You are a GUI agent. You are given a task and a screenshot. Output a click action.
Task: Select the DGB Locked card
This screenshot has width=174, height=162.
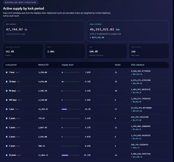pos(128,31)
